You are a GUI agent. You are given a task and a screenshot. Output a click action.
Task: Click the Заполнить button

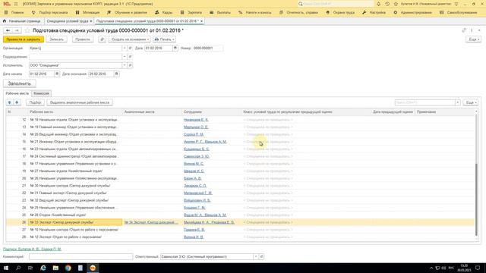coord(20,83)
